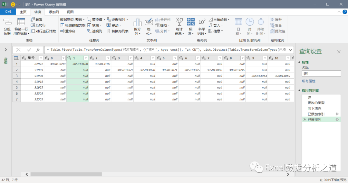Viewport: 348px width, 183px height.
Task: Click 对行进行计数 icon
Action: coord(33,31)
